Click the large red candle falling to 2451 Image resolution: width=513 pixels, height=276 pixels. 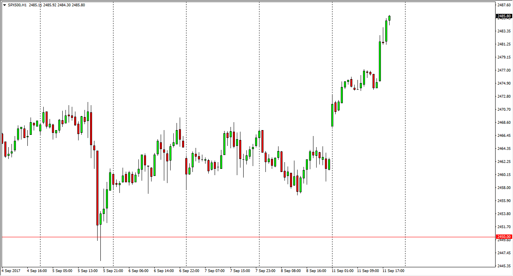(x=97, y=188)
